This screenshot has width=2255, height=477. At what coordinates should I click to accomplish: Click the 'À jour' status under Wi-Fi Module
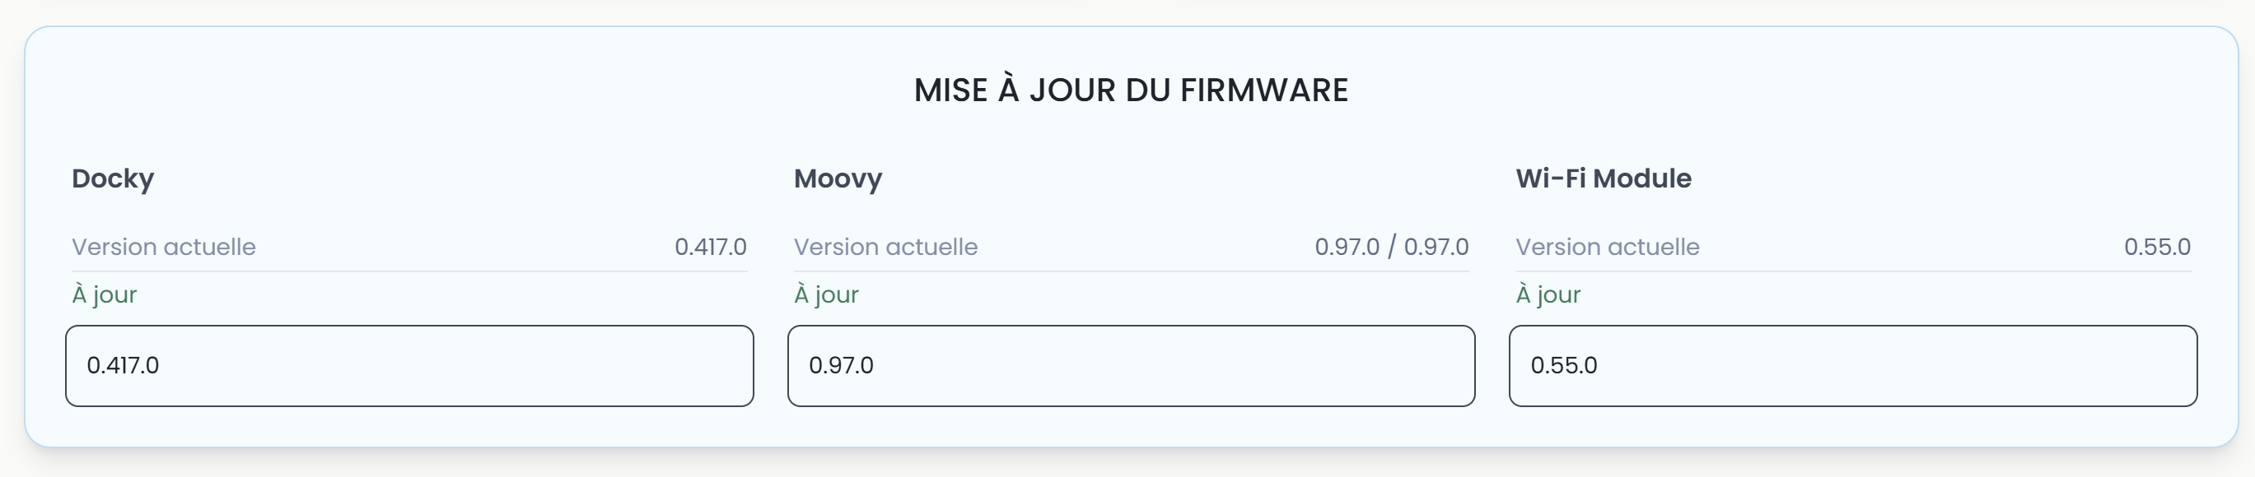click(1548, 294)
